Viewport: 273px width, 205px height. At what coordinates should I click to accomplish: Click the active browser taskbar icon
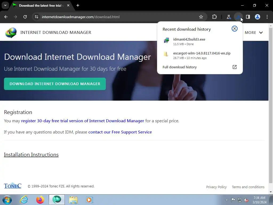pos(57,200)
